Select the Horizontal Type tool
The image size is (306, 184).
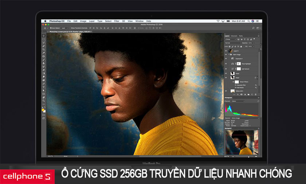[x=44, y=87]
